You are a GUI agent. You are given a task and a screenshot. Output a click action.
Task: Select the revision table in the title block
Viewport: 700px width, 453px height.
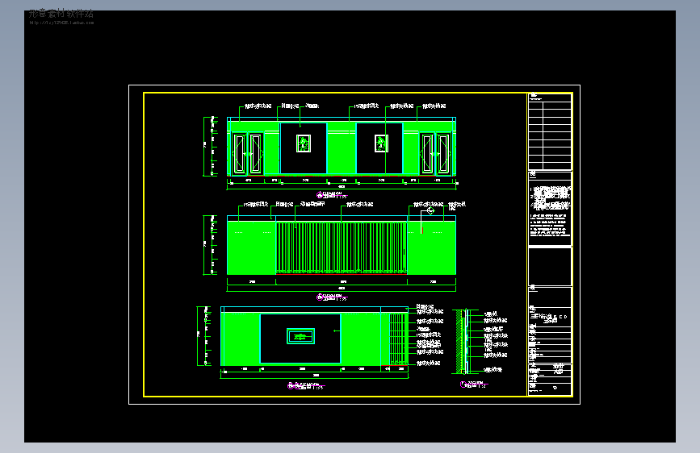(x=550, y=131)
